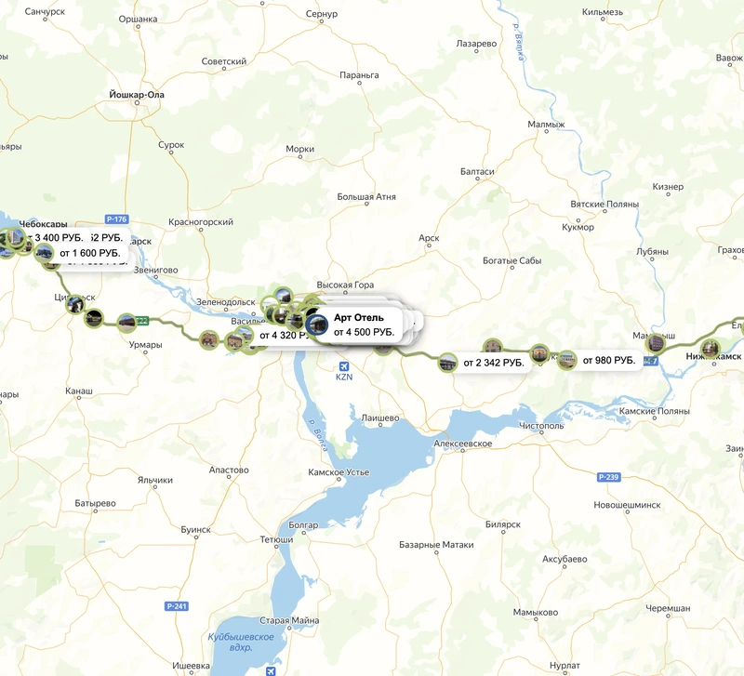Click the Зеленодольск town label
This screenshot has width=744, height=676.
coord(226,301)
